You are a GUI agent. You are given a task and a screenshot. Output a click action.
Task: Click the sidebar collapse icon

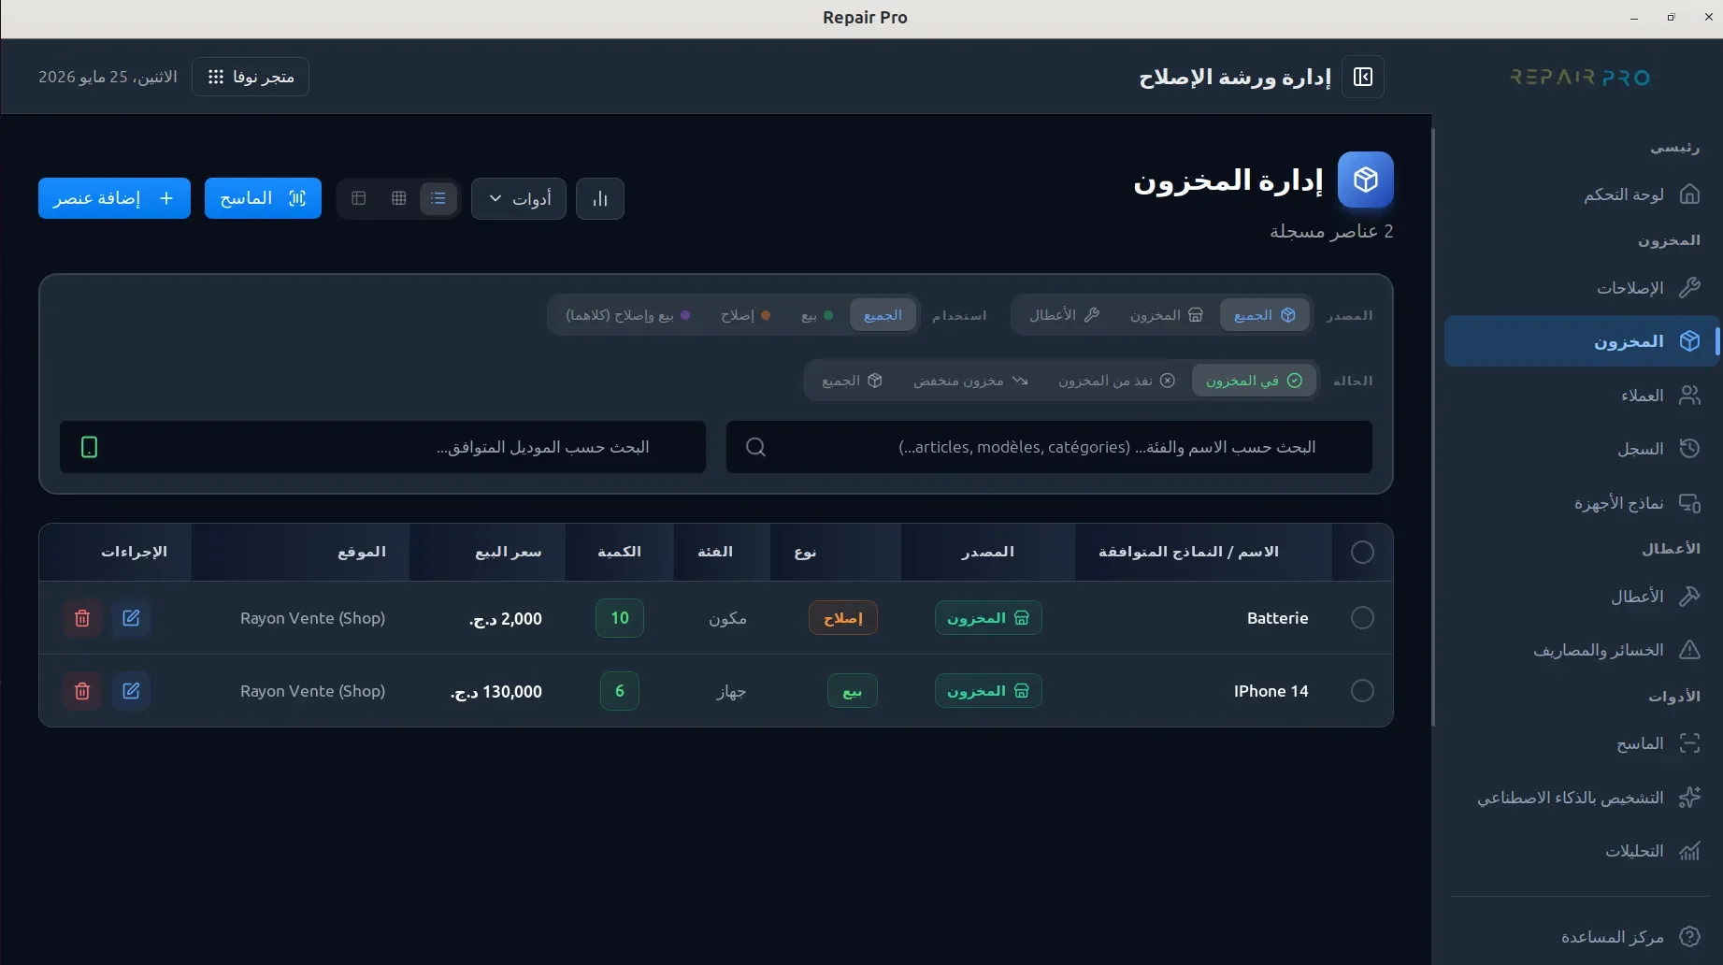pyautogui.click(x=1362, y=77)
